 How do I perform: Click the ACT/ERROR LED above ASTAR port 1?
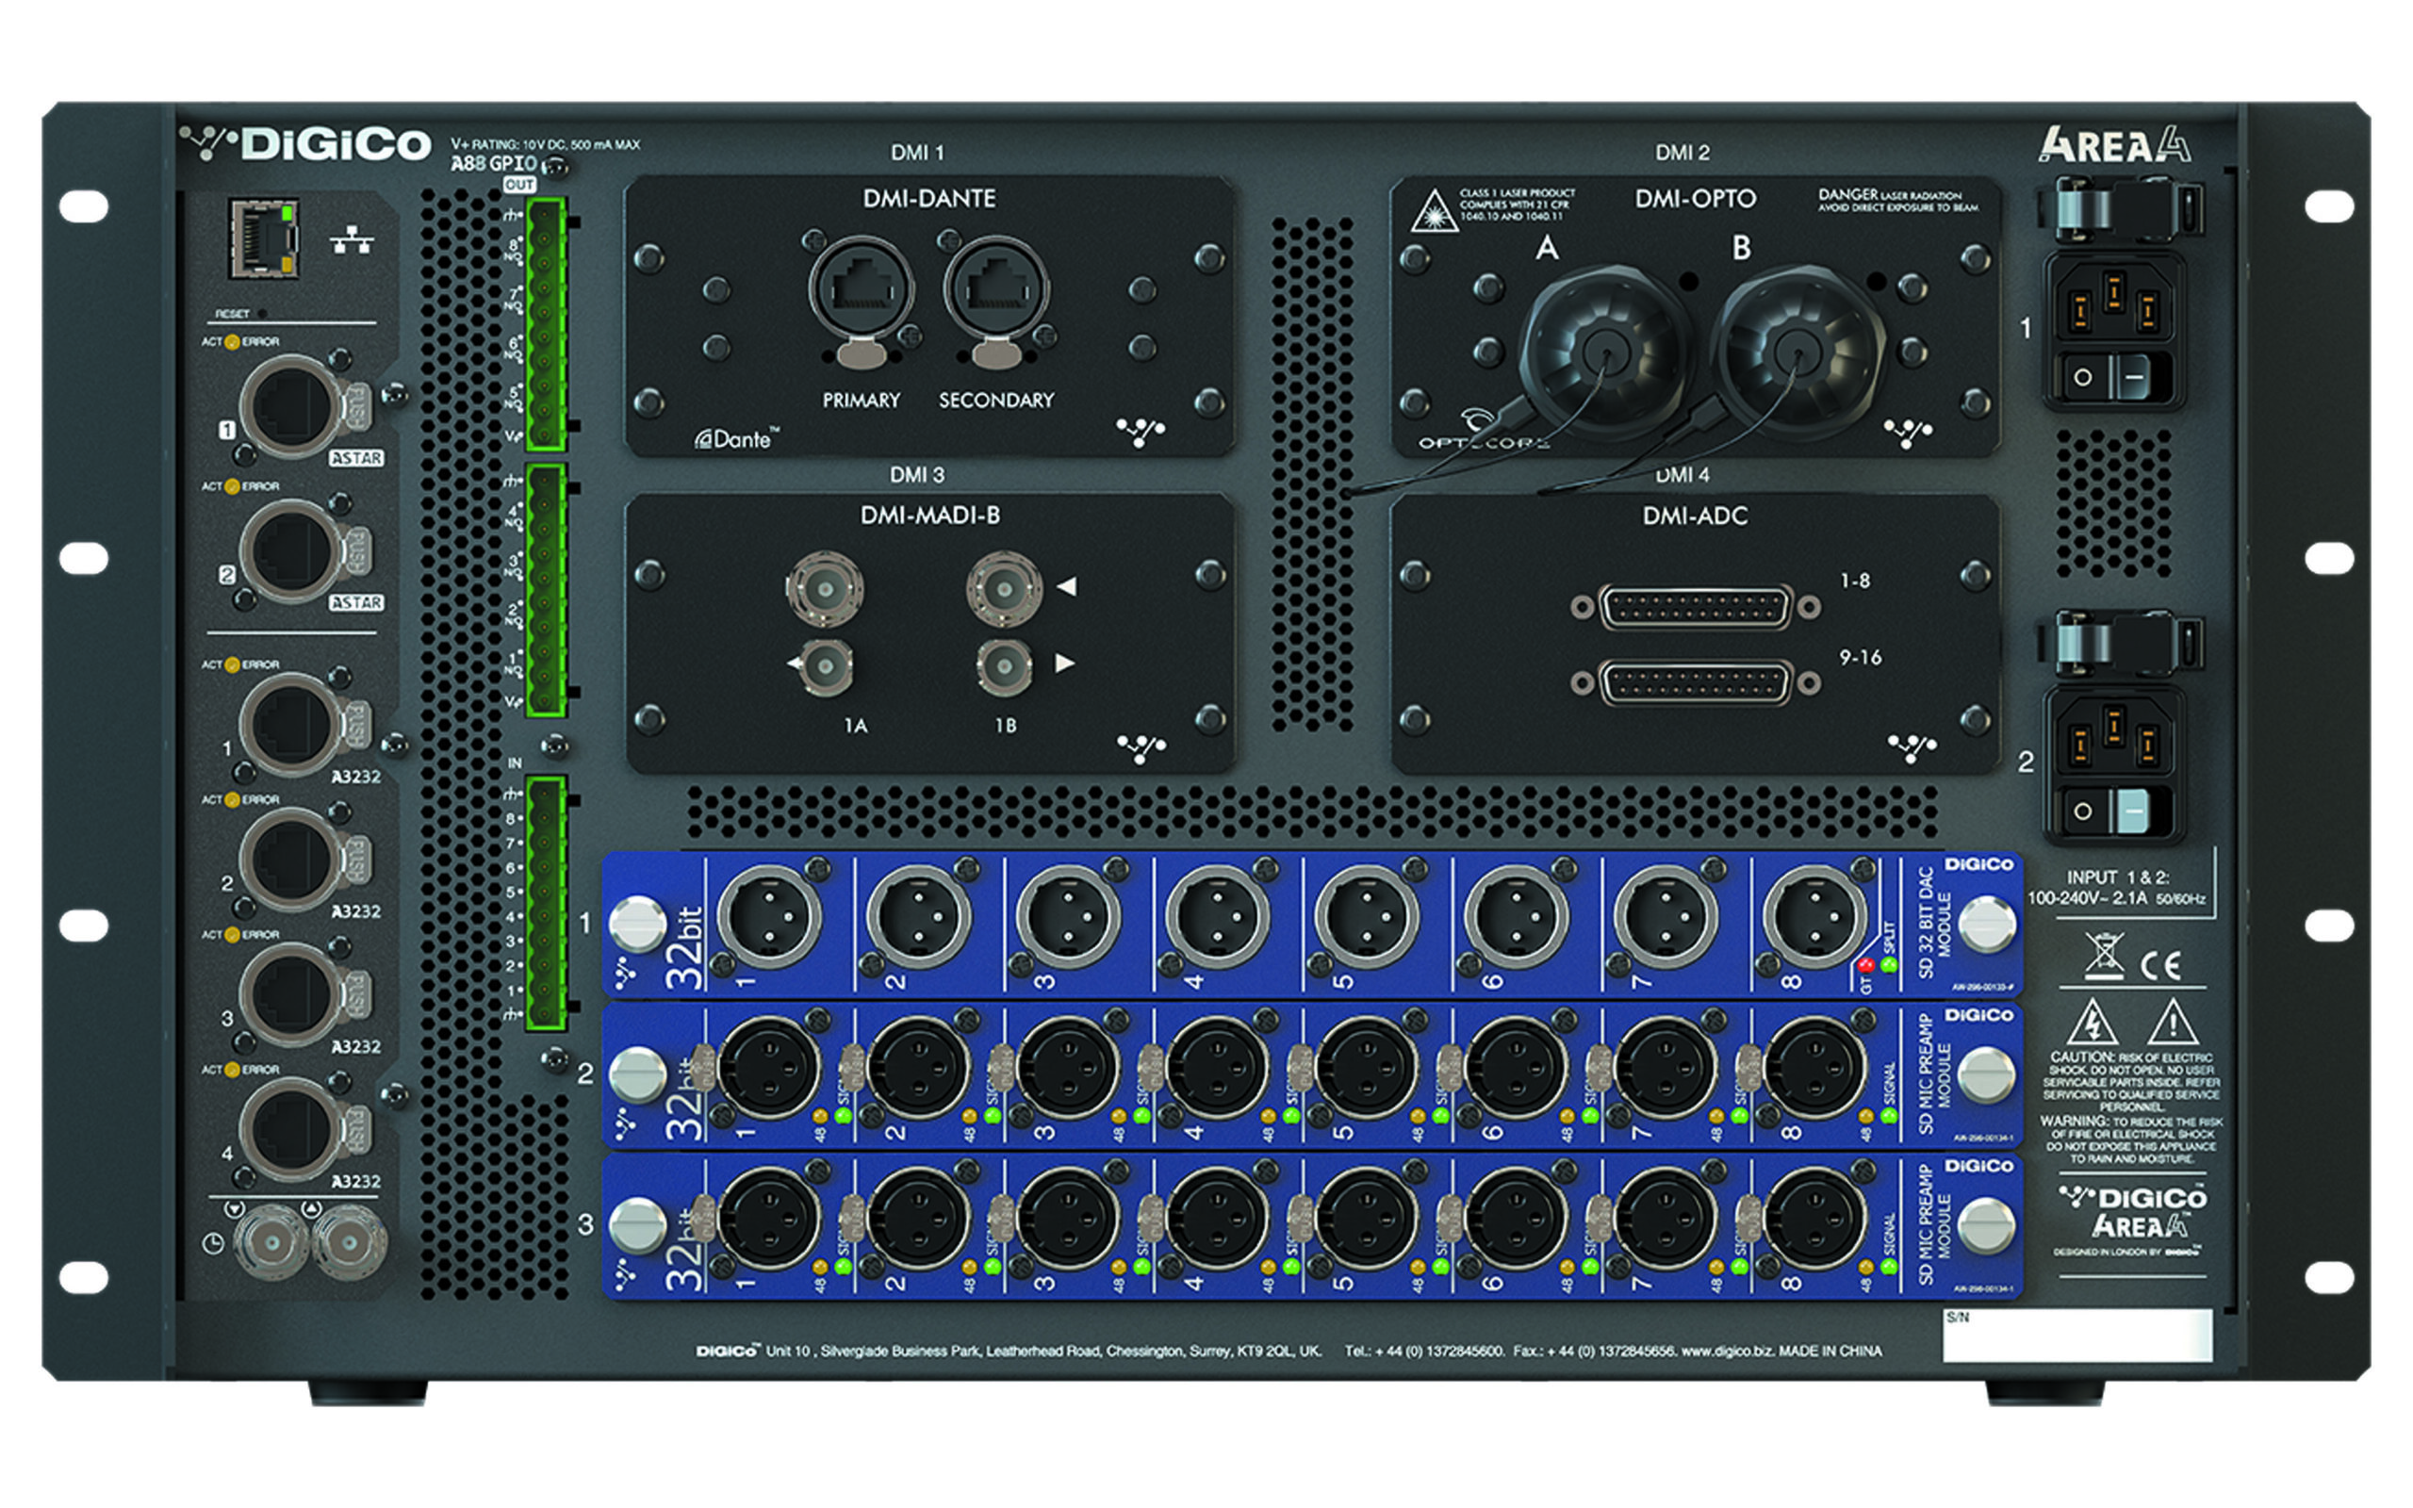(x=232, y=342)
